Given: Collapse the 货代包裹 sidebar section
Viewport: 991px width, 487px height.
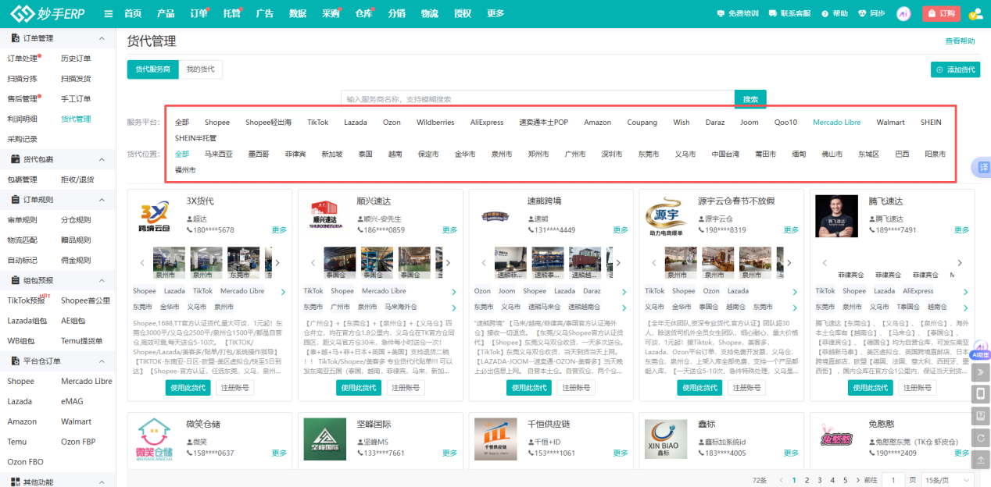Looking at the screenshot, I should point(101,159).
